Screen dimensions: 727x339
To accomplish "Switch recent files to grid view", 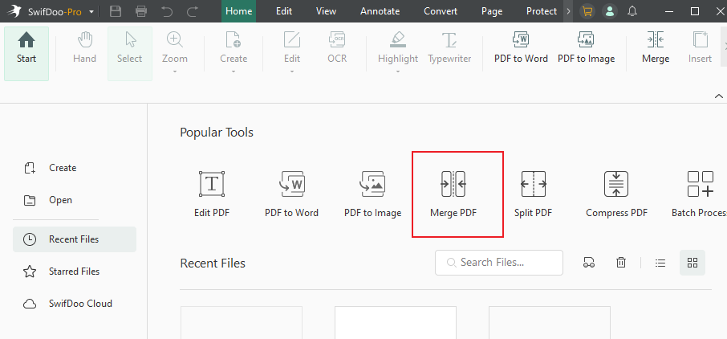I will coord(692,263).
